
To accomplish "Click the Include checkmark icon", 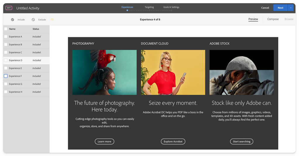I will click(12, 20).
